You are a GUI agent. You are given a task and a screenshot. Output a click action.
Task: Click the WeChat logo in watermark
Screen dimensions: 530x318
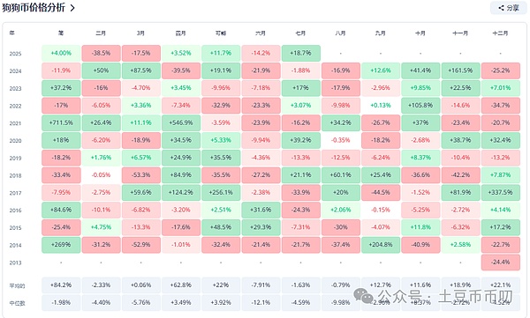click(363, 296)
